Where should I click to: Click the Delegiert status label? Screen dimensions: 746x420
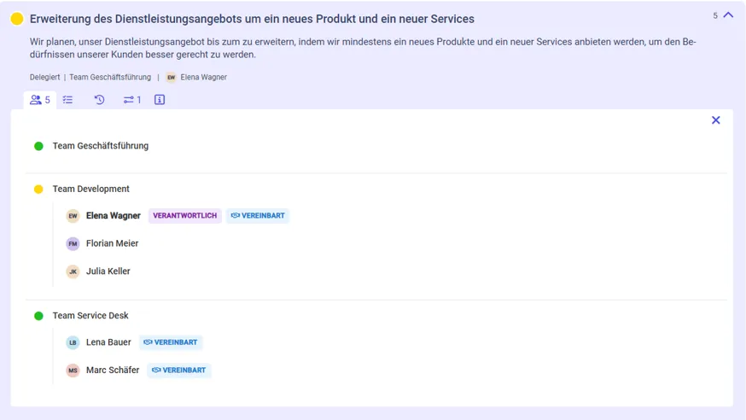point(44,77)
